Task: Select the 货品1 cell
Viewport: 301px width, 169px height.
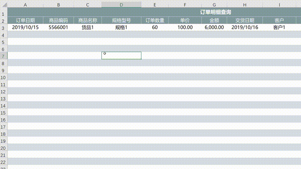Action: pyautogui.click(x=87, y=28)
